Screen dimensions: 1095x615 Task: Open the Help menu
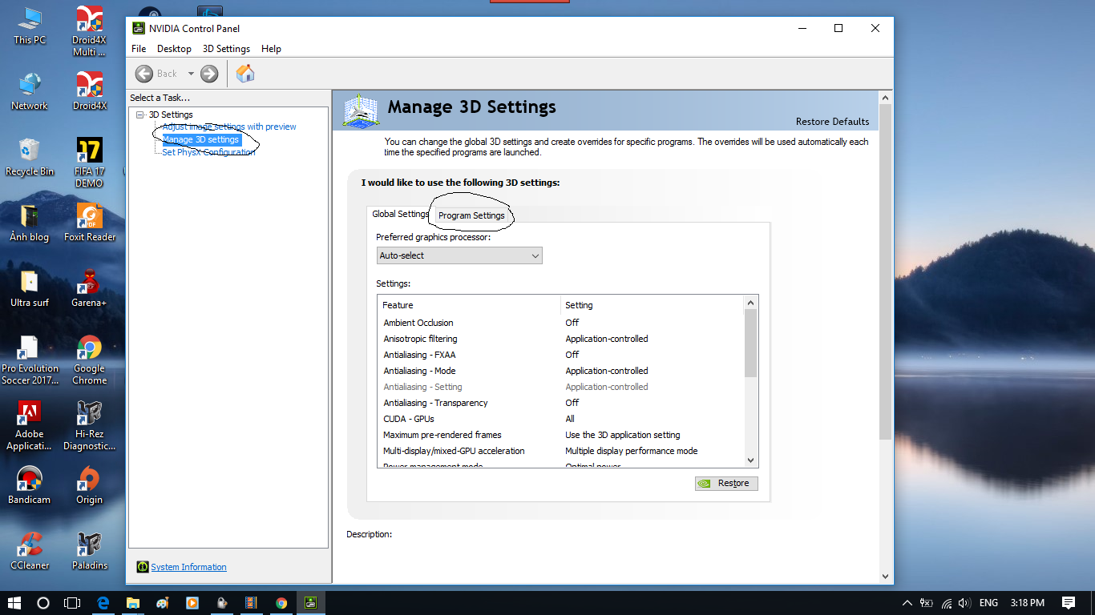pyautogui.click(x=271, y=49)
